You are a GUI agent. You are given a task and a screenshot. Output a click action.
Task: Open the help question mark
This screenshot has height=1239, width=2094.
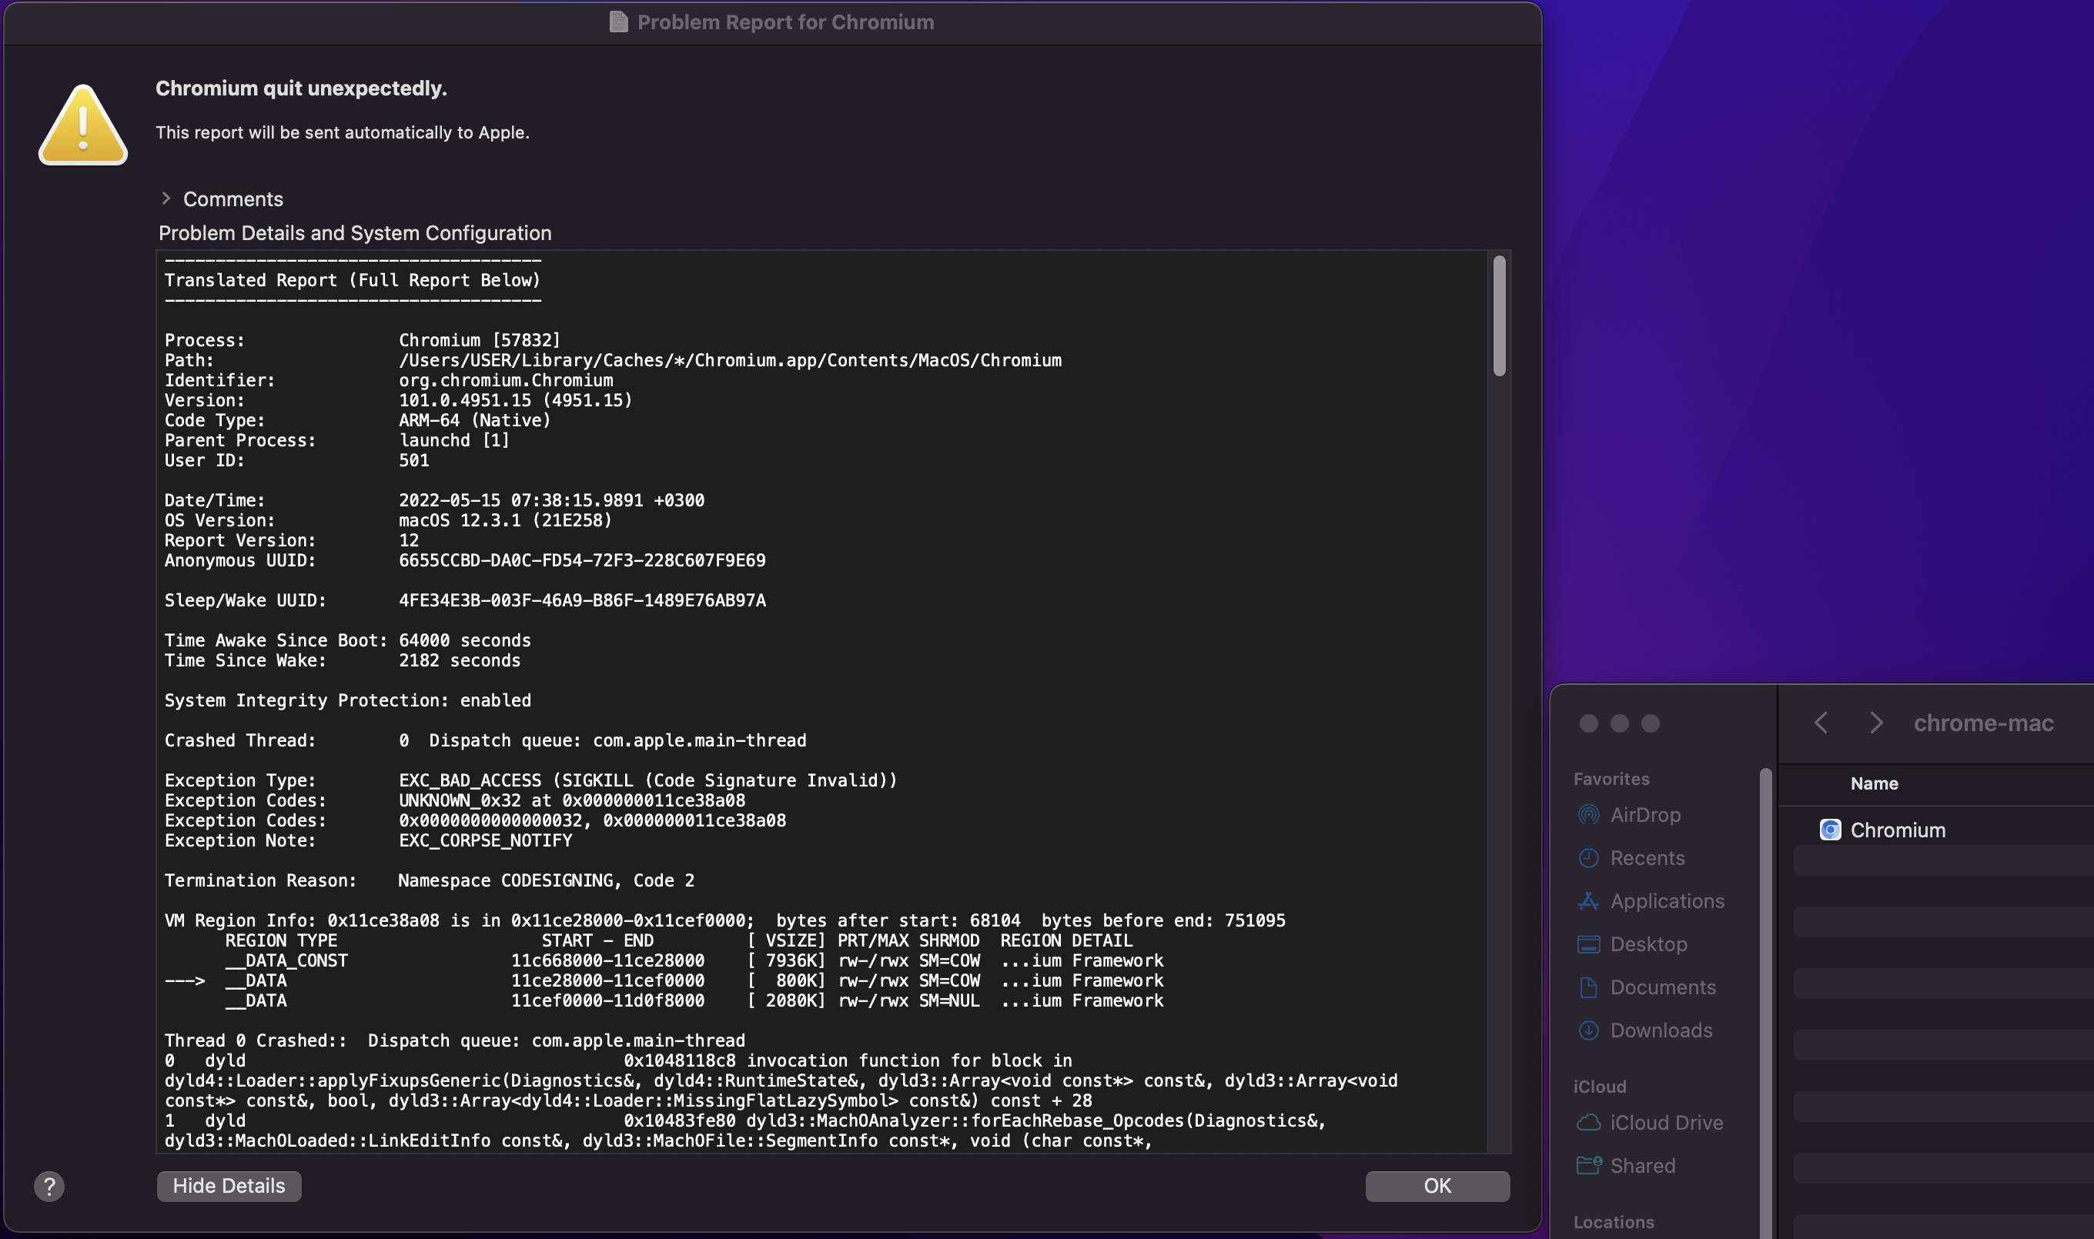[50, 1186]
